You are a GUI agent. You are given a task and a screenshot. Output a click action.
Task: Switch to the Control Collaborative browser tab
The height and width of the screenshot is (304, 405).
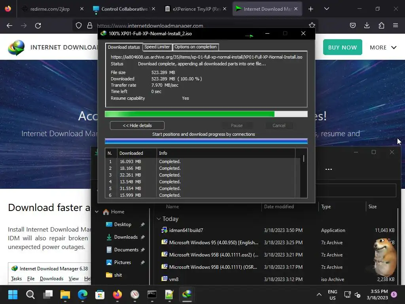[x=125, y=9]
